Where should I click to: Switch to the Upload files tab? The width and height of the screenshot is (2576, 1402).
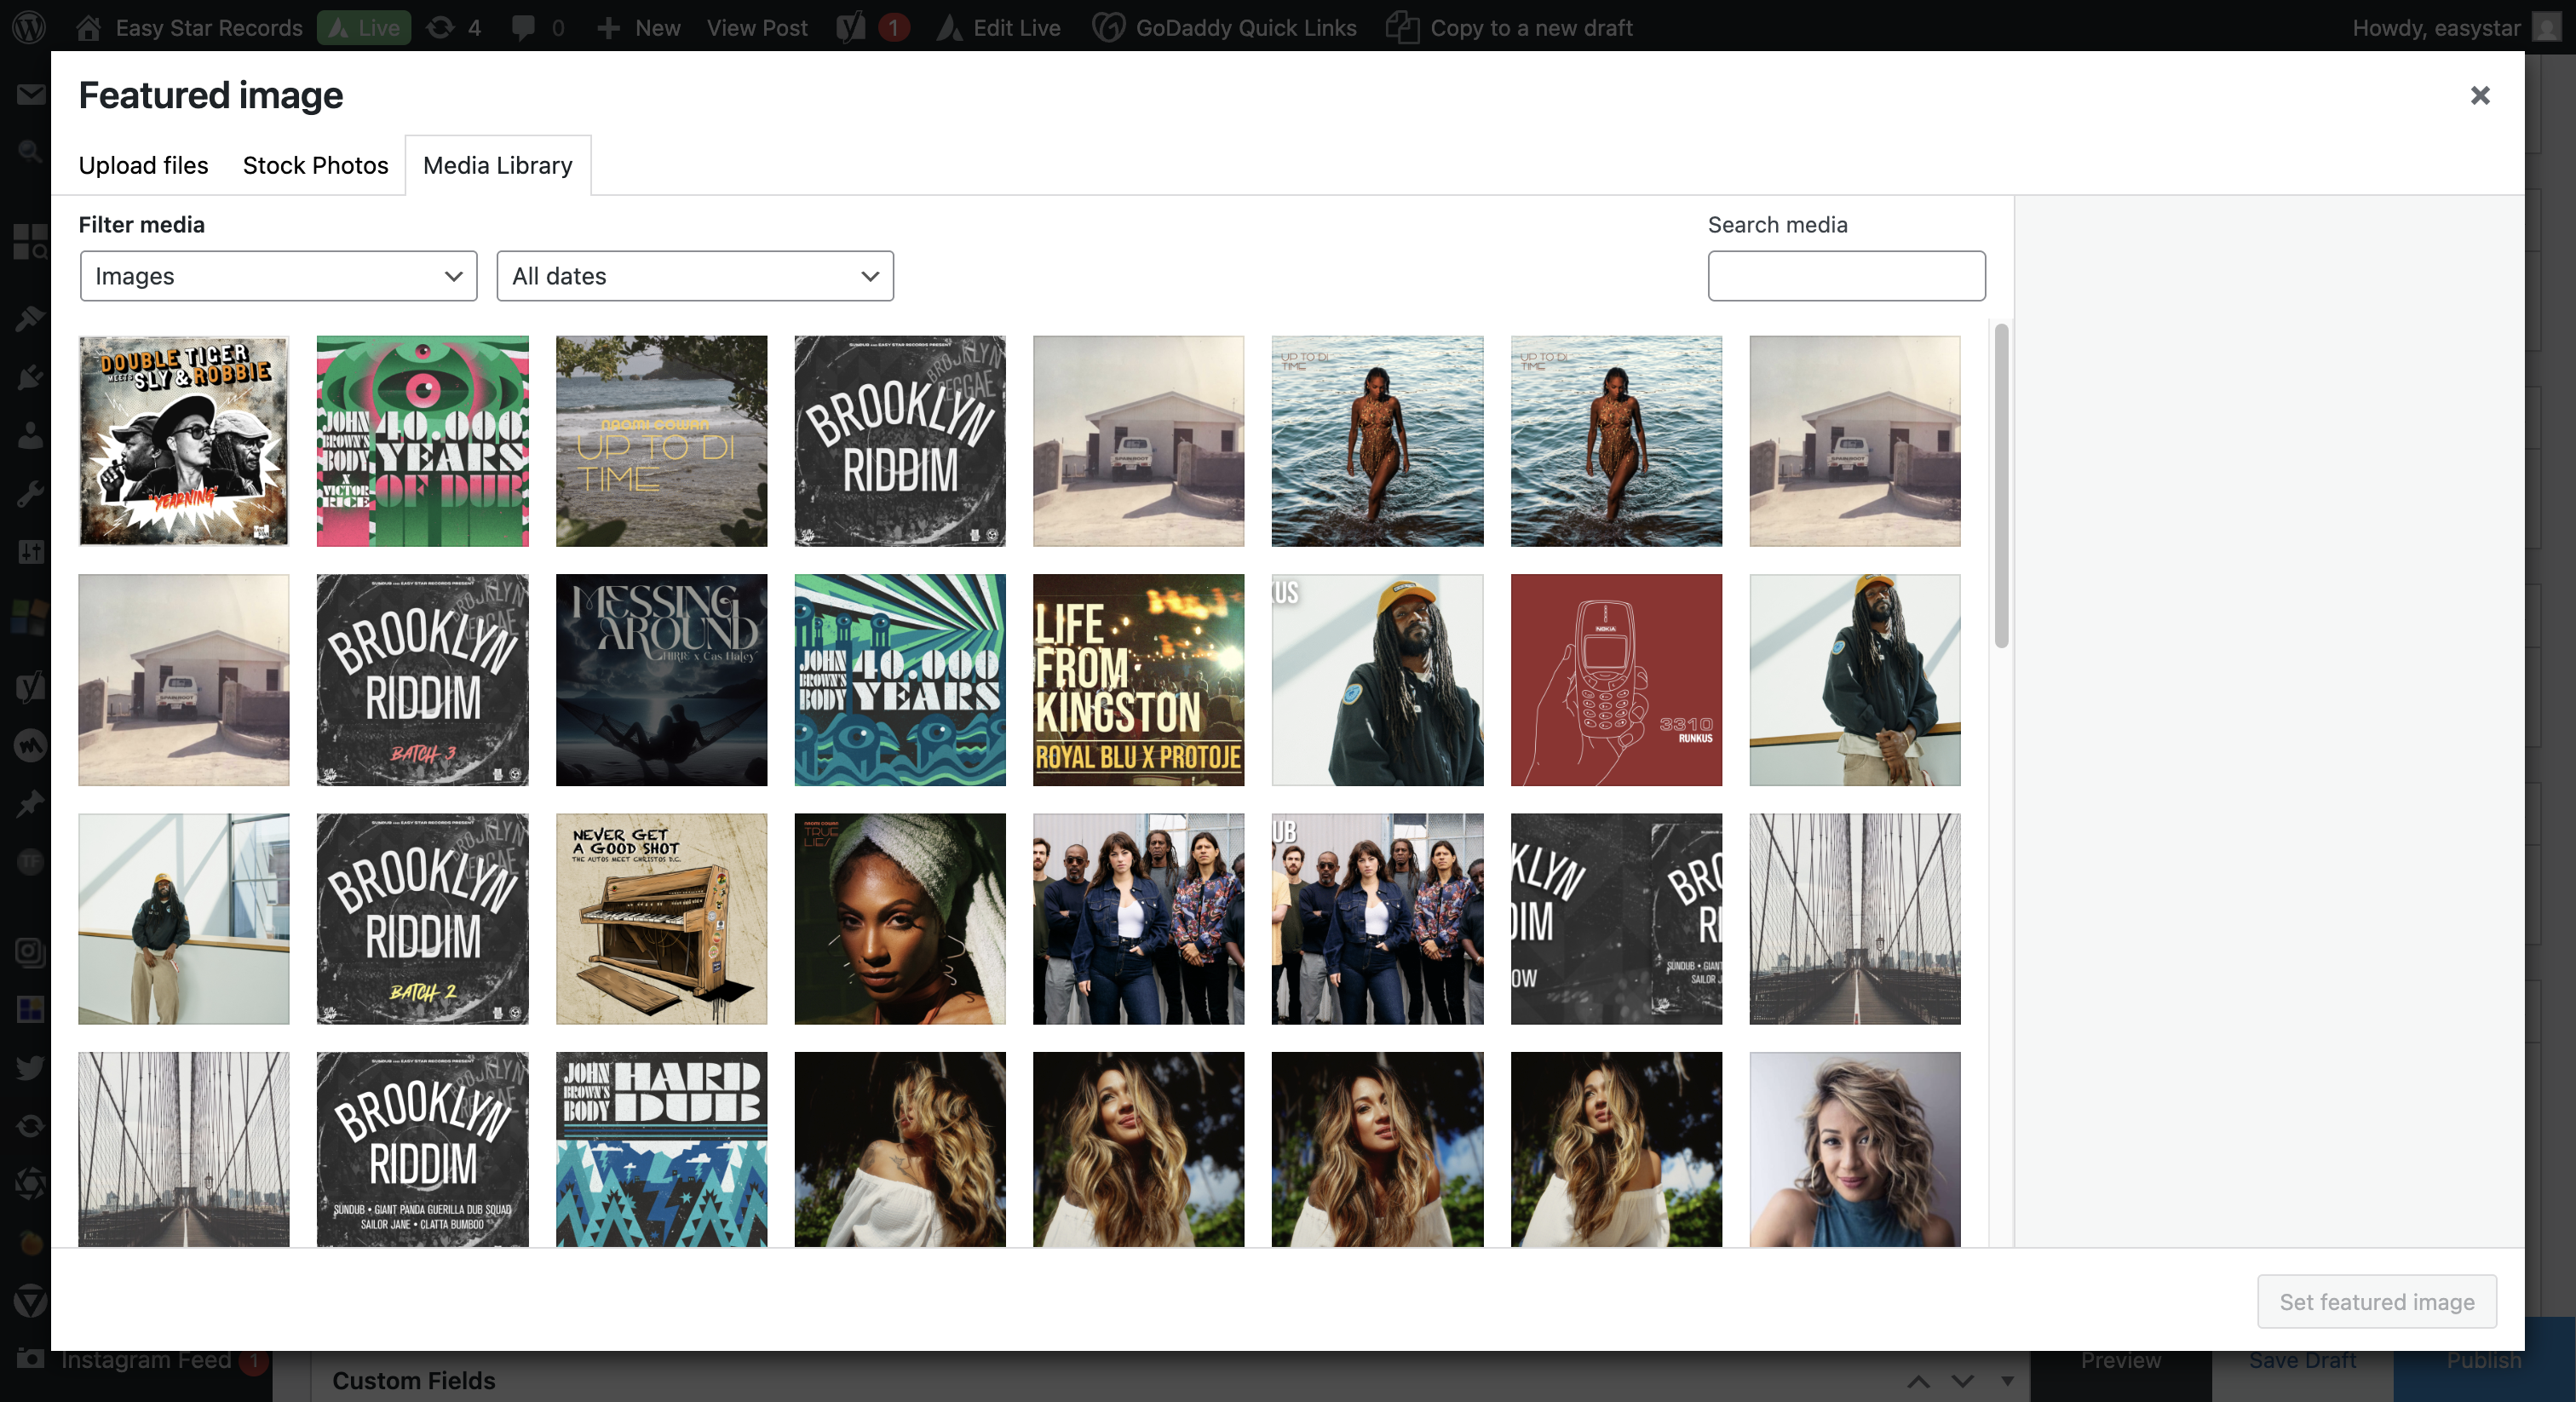tap(143, 165)
